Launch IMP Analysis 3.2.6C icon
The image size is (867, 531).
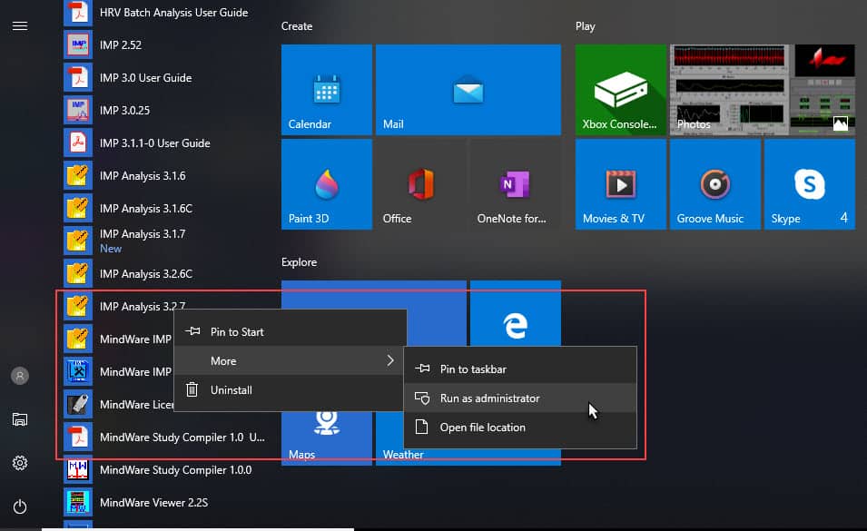tap(78, 273)
